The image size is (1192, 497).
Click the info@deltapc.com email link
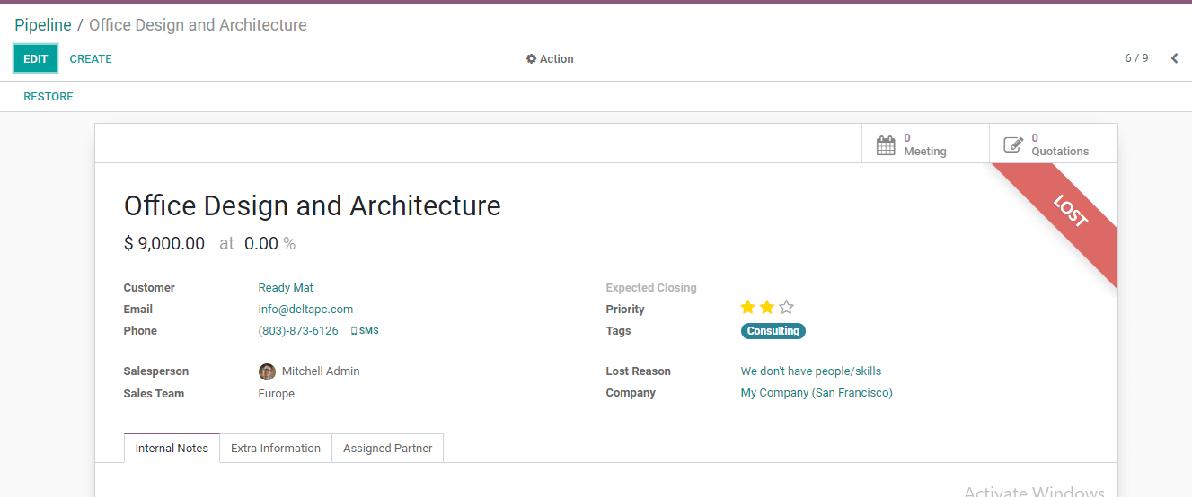tap(305, 310)
